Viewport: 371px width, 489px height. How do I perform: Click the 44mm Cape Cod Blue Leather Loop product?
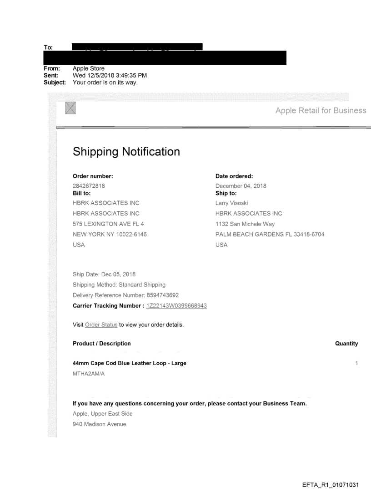(x=129, y=363)
